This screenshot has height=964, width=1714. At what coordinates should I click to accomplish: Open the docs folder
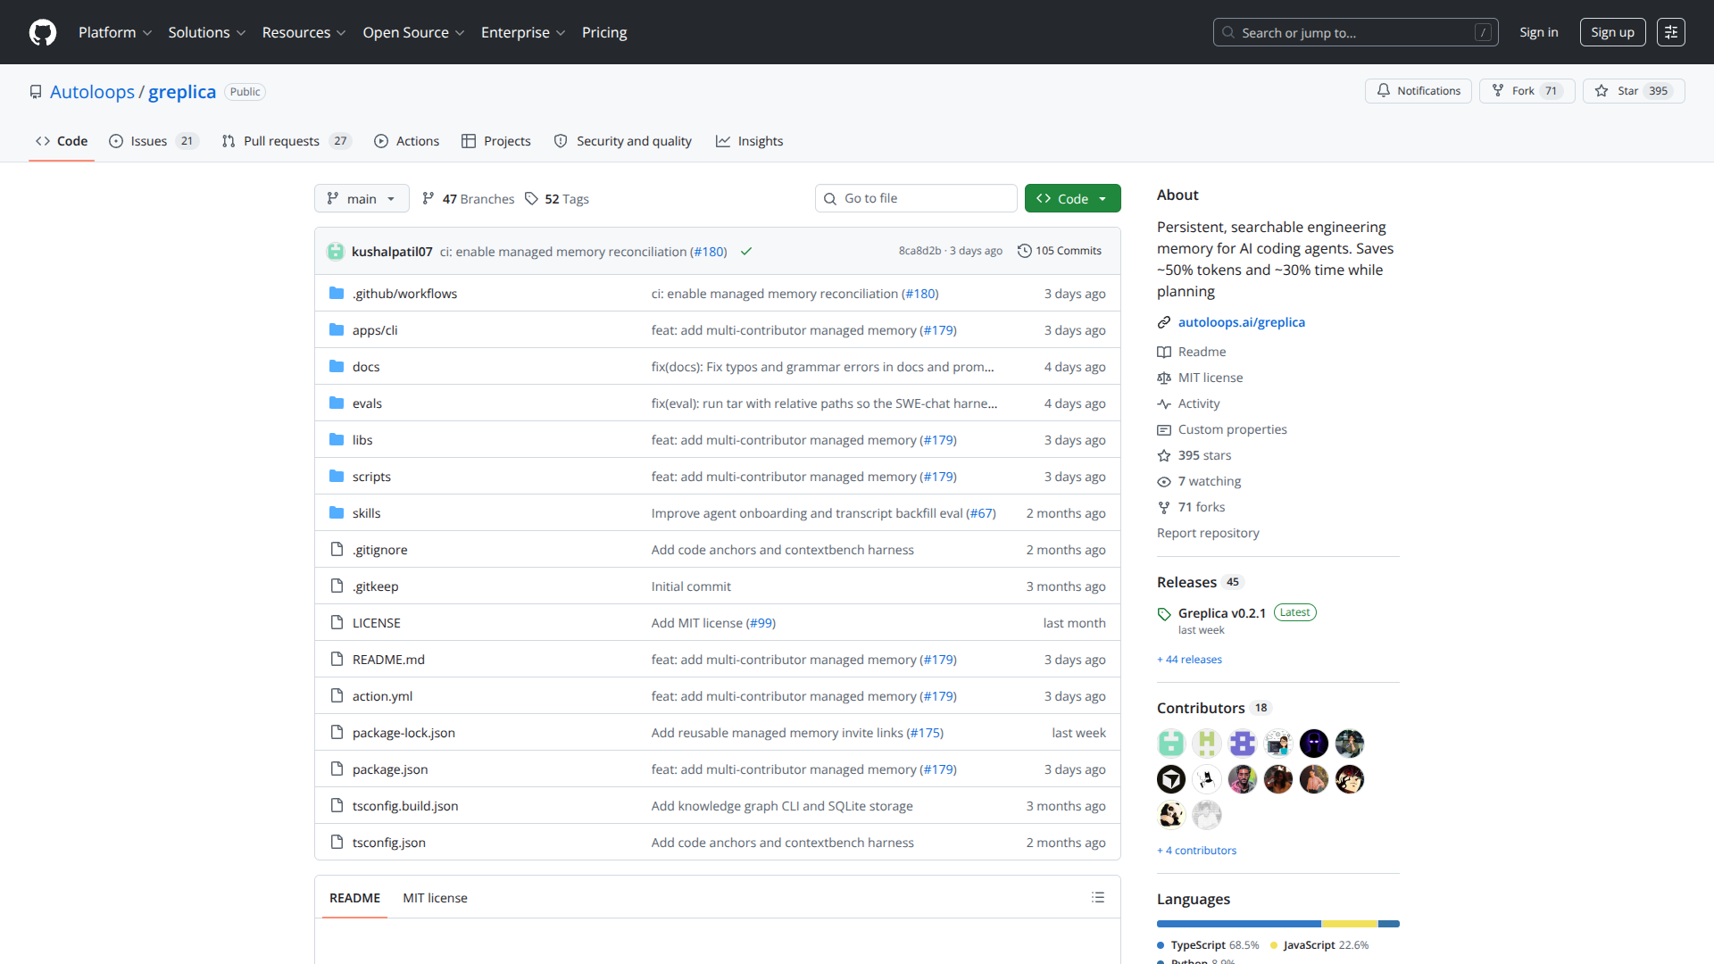point(366,367)
